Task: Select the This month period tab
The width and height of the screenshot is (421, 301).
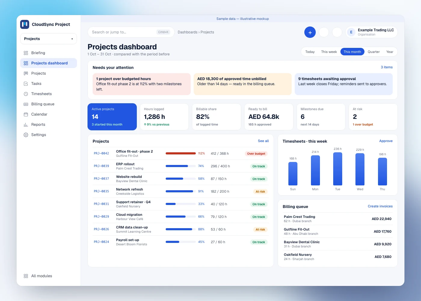Action: point(352,52)
